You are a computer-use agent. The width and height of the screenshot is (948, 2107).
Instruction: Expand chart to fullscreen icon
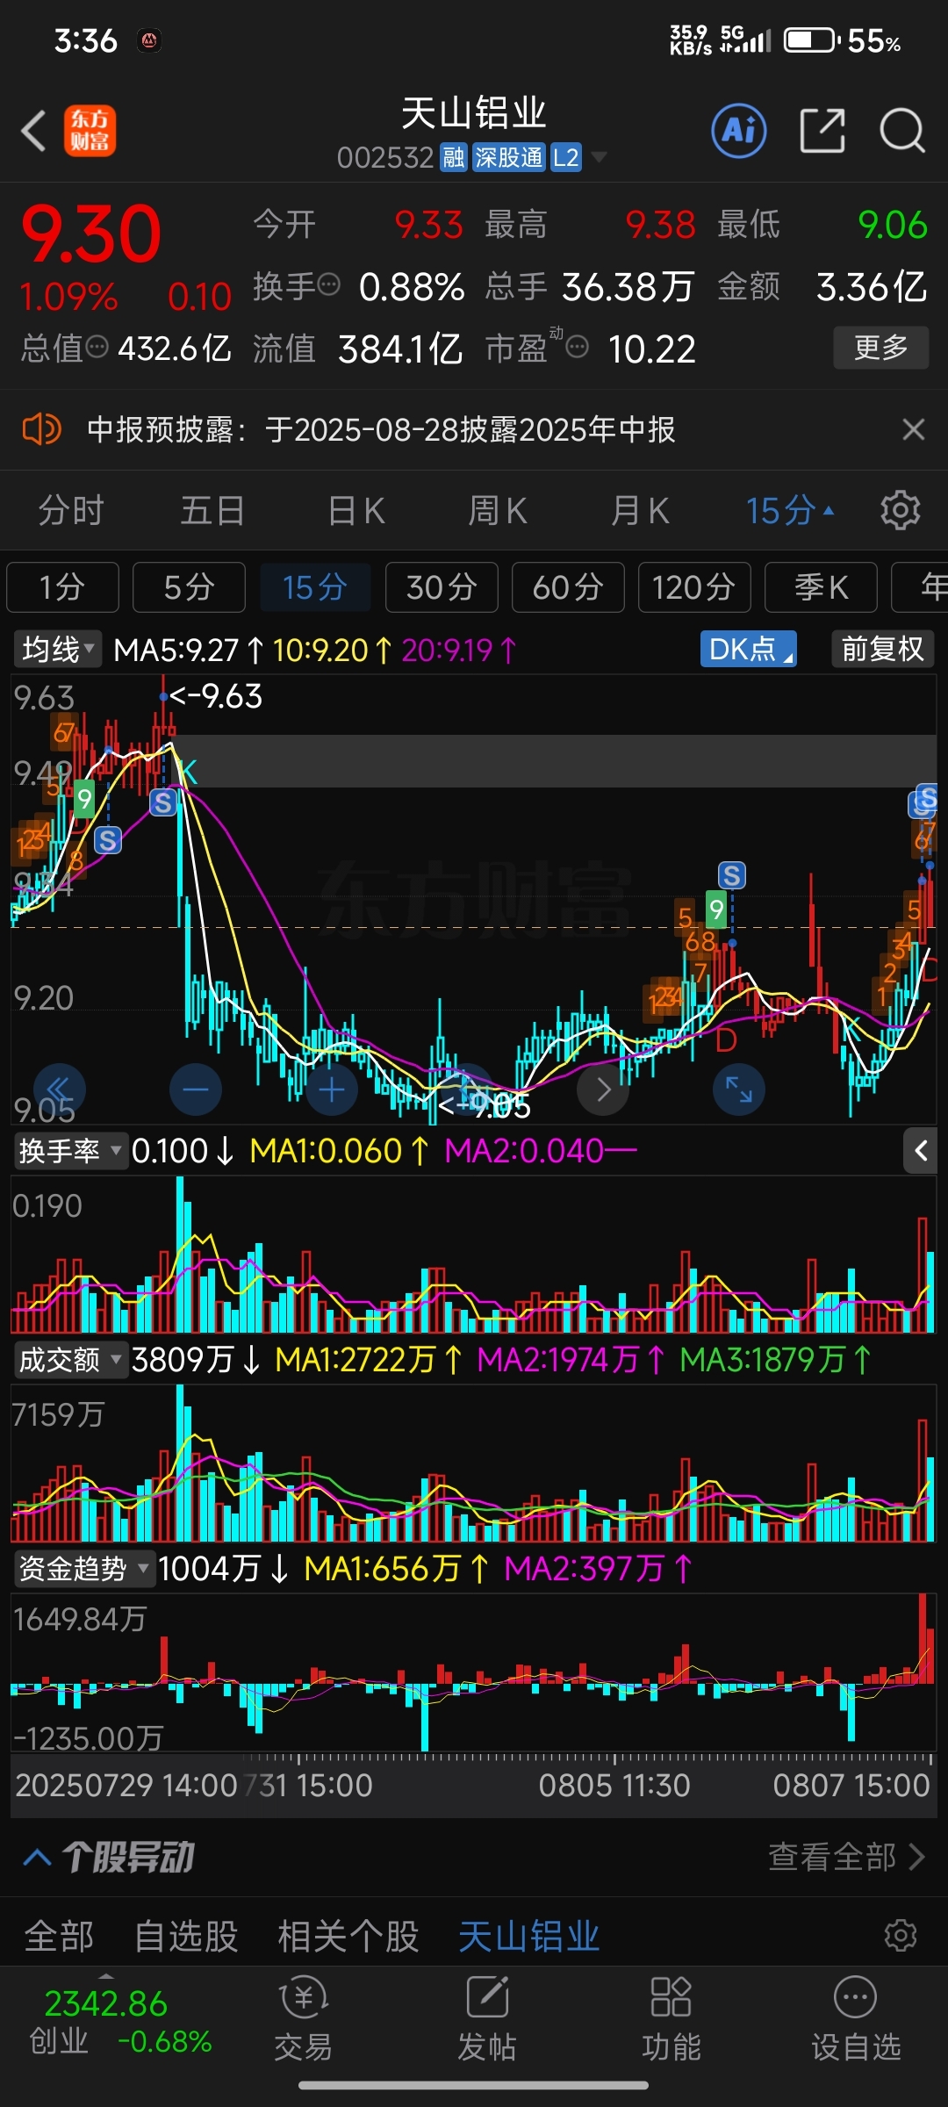click(739, 1089)
